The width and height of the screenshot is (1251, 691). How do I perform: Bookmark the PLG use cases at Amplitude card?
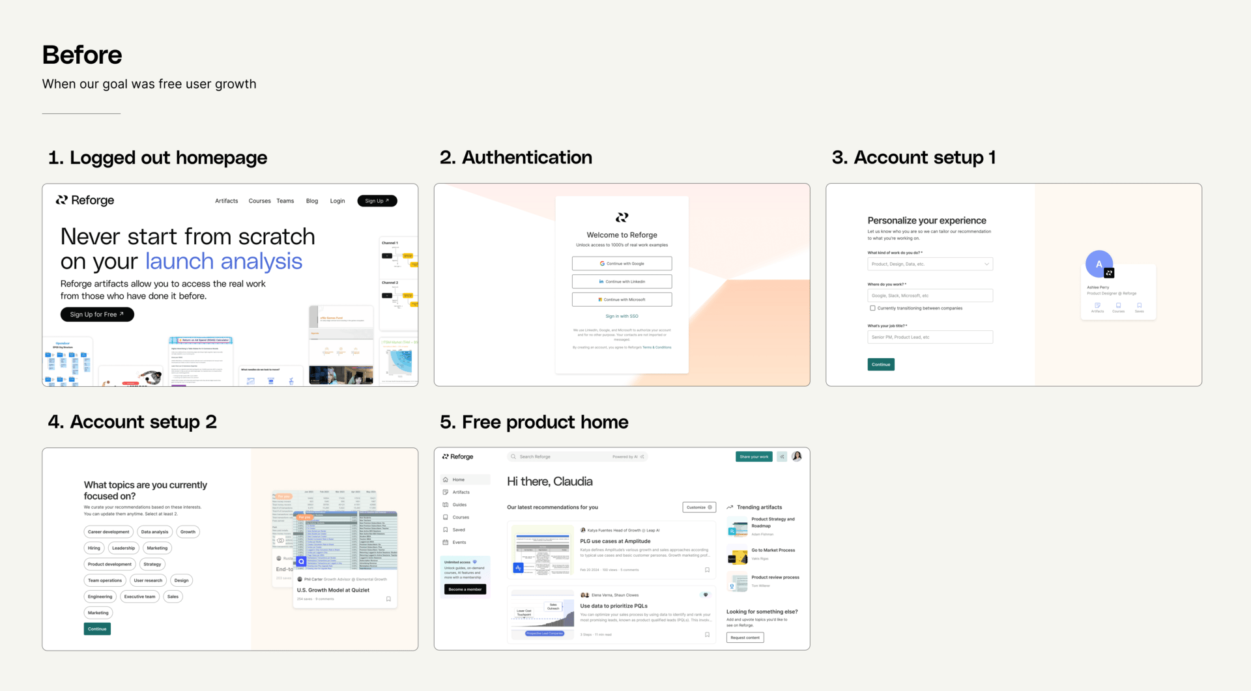tap(707, 570)
